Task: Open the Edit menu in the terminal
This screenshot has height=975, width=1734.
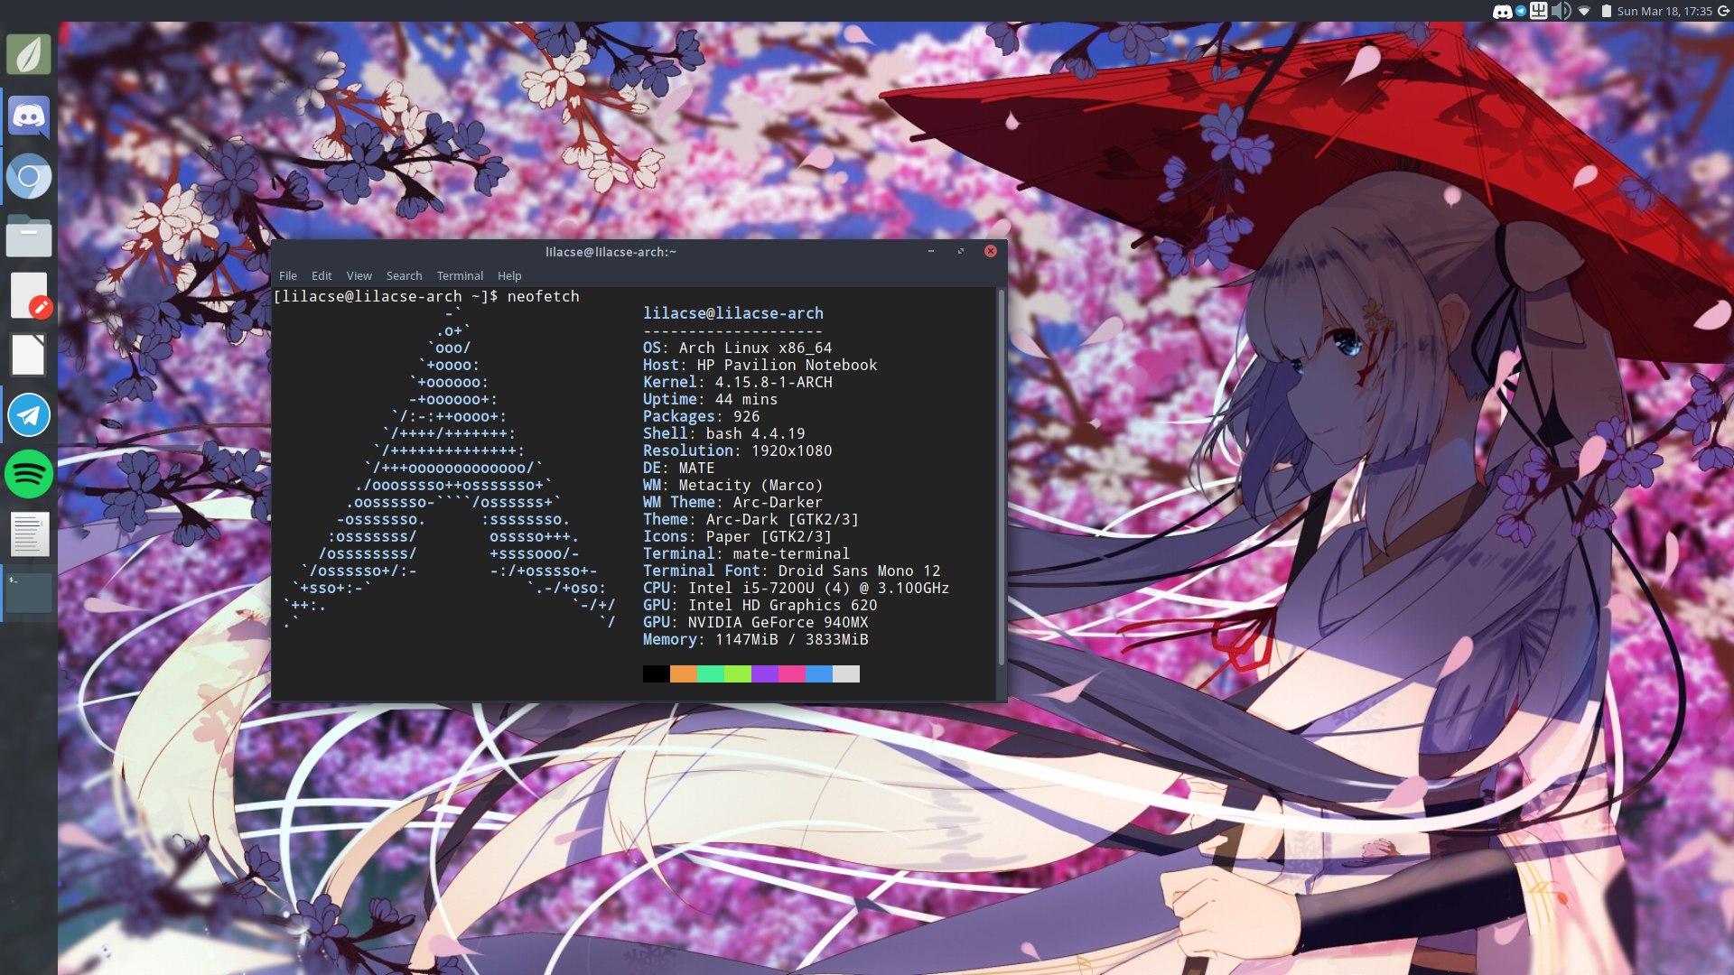Action: pos(322,275)
